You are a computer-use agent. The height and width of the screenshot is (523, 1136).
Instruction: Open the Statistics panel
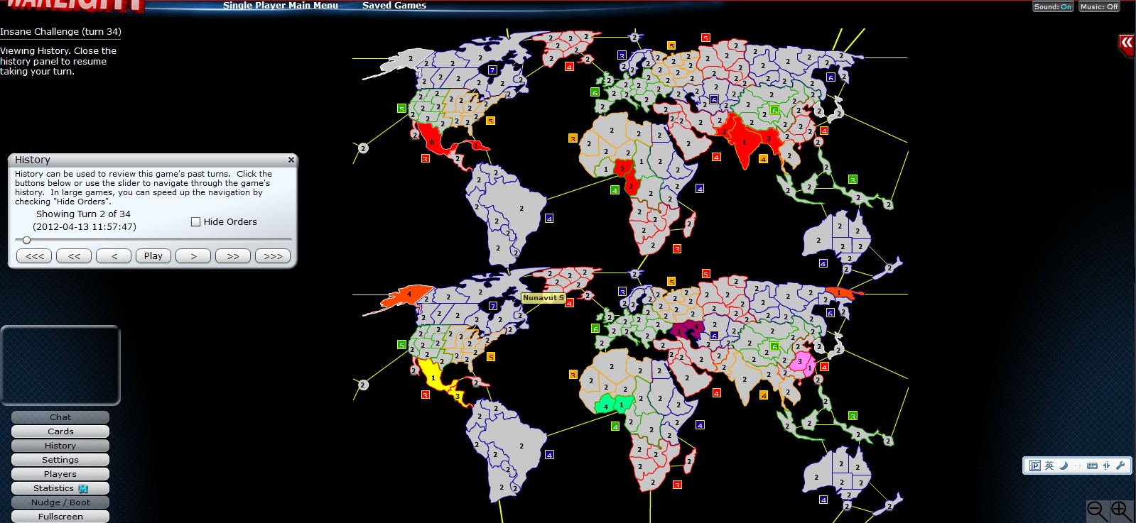(x=60, y=488)
